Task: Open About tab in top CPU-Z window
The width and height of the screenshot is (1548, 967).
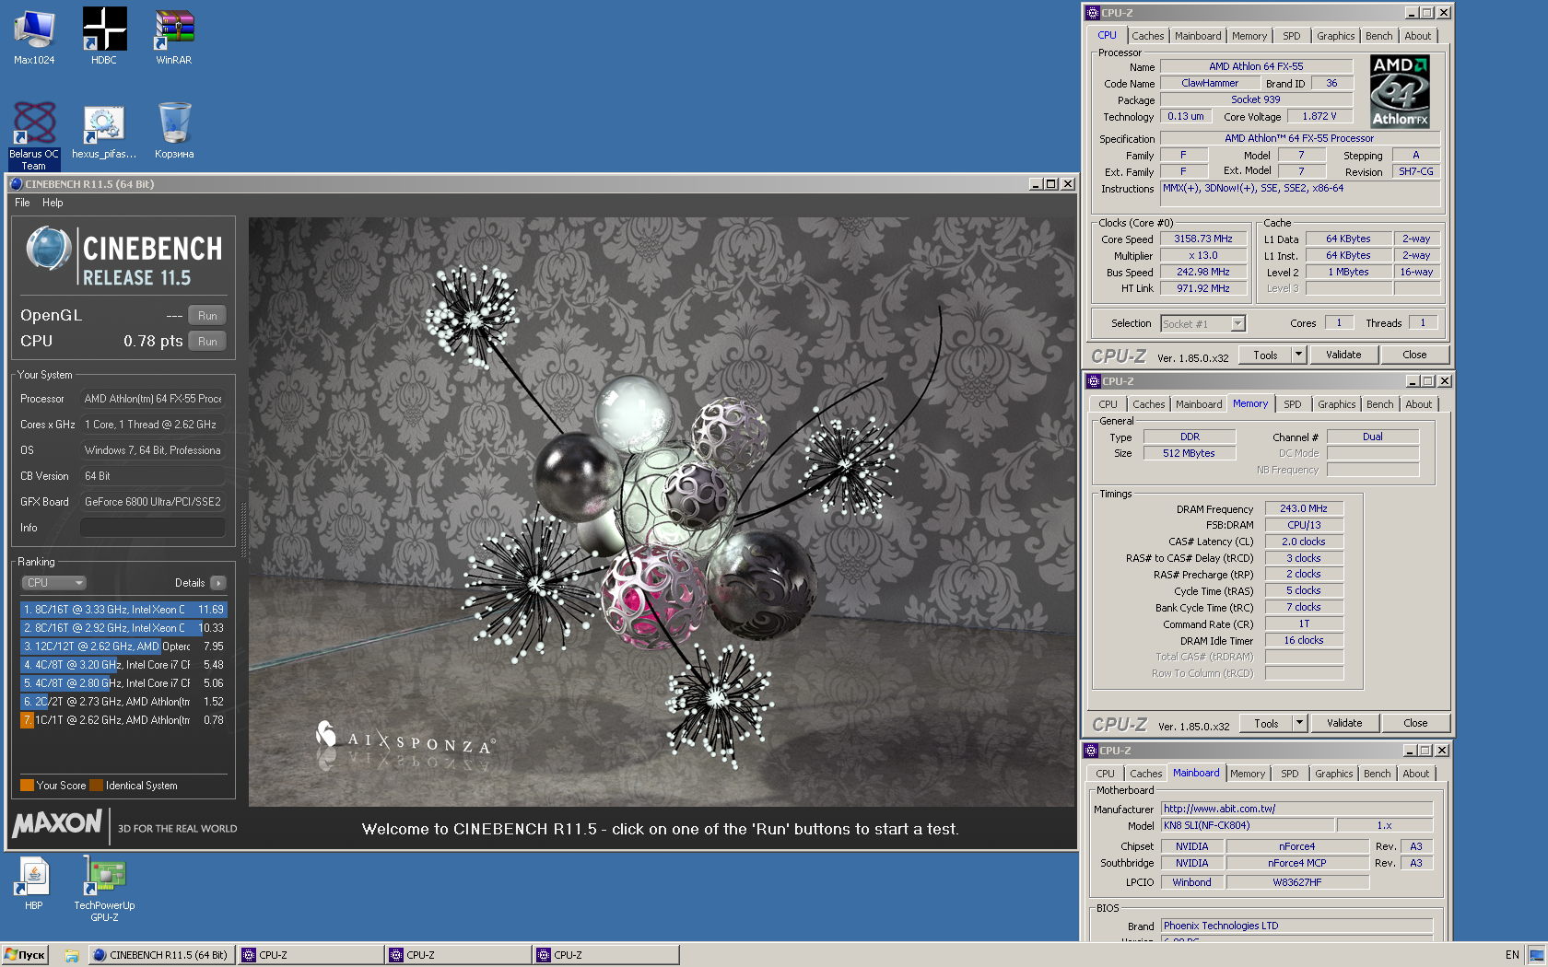Action: (x=1418, y=36)
